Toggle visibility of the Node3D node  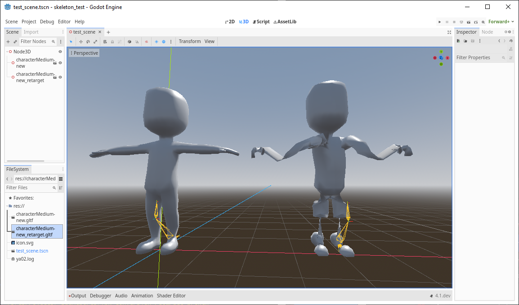pos(59,51)
